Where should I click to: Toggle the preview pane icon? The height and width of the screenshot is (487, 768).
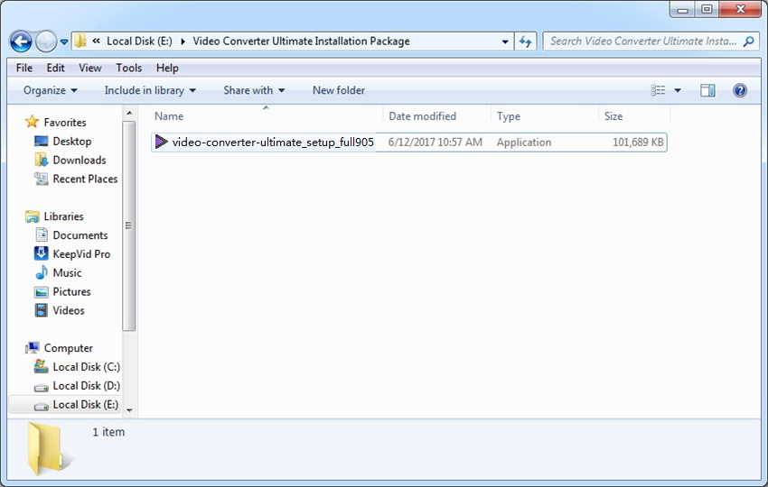click(x=707, y=90)
